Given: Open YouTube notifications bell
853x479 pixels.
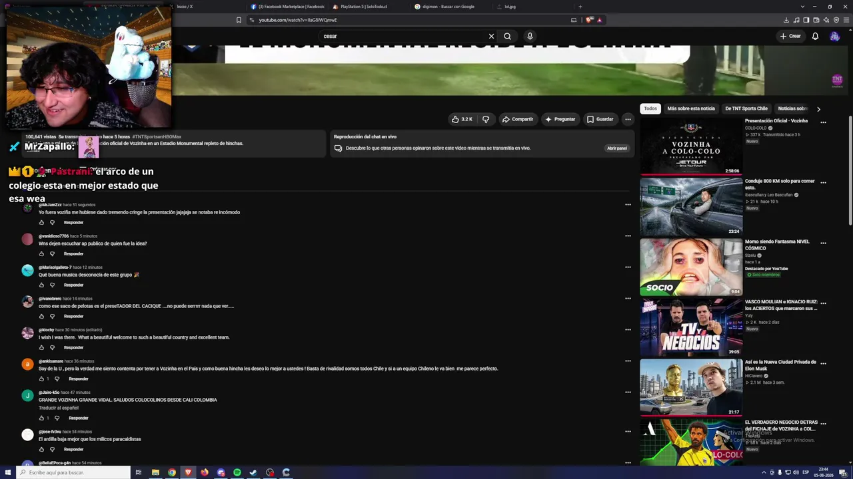Looking at the screenshot, I should click(x=815, y=36).
